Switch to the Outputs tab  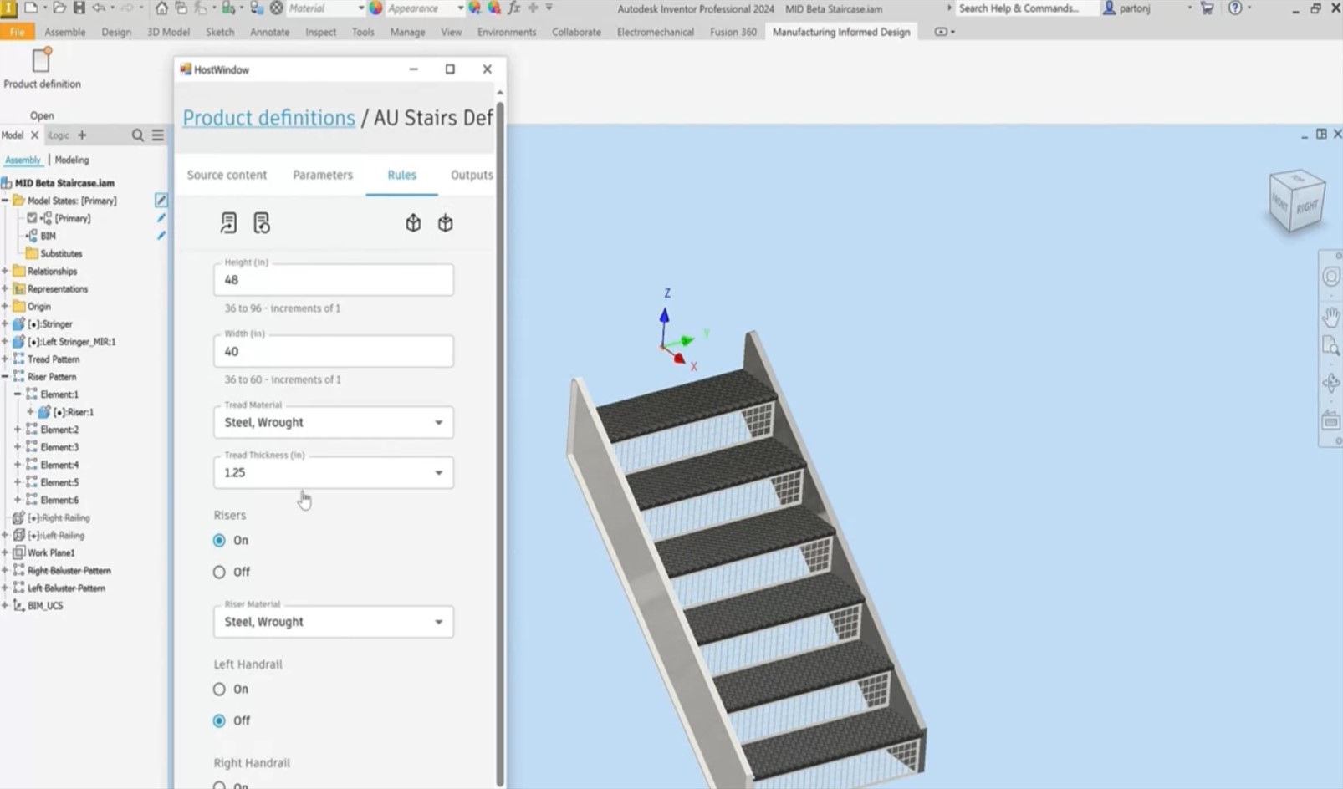pyautogui.click(x=472, y=175)
